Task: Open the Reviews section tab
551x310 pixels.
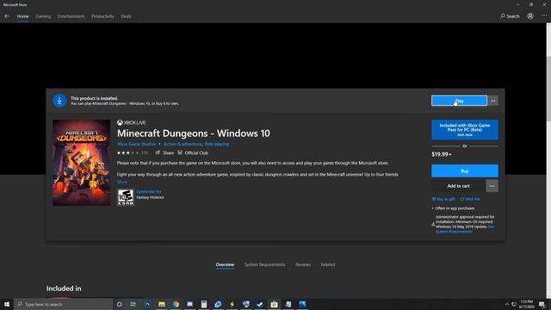Action: (x=303, y=264)
